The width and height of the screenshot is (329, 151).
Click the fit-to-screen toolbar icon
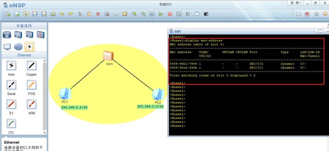(152, 14)
